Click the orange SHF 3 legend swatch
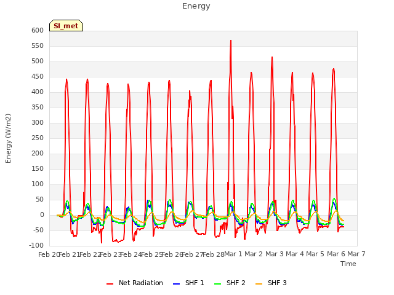Viewport: 394px width, 295px height. 259,284
